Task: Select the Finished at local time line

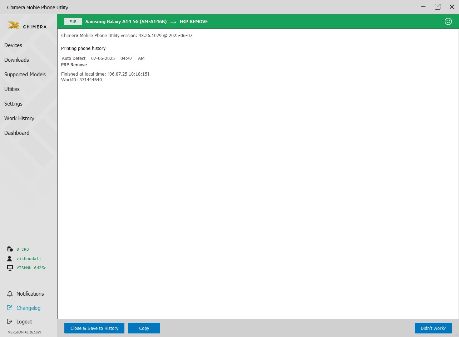Action: point(105,74)
